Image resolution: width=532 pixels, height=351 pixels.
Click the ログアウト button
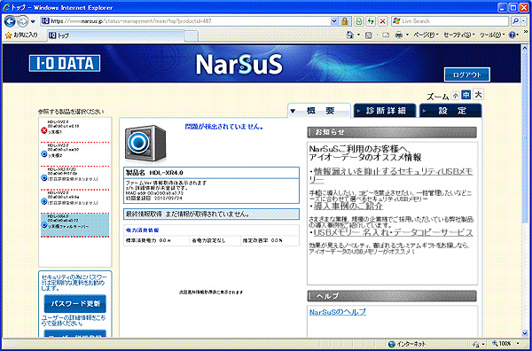[467, 74]
